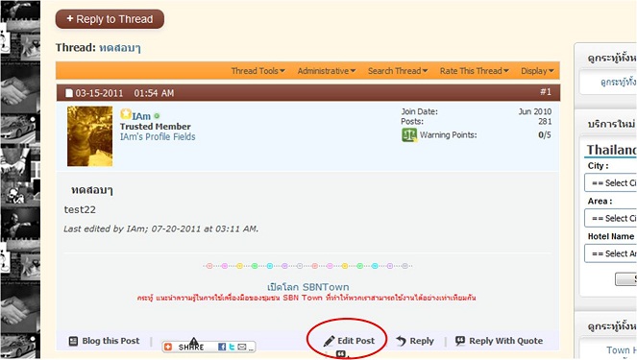This screenshot has height=360, width=637.
Task: Click the red Thai signature text link
Action: pos(306,298)
